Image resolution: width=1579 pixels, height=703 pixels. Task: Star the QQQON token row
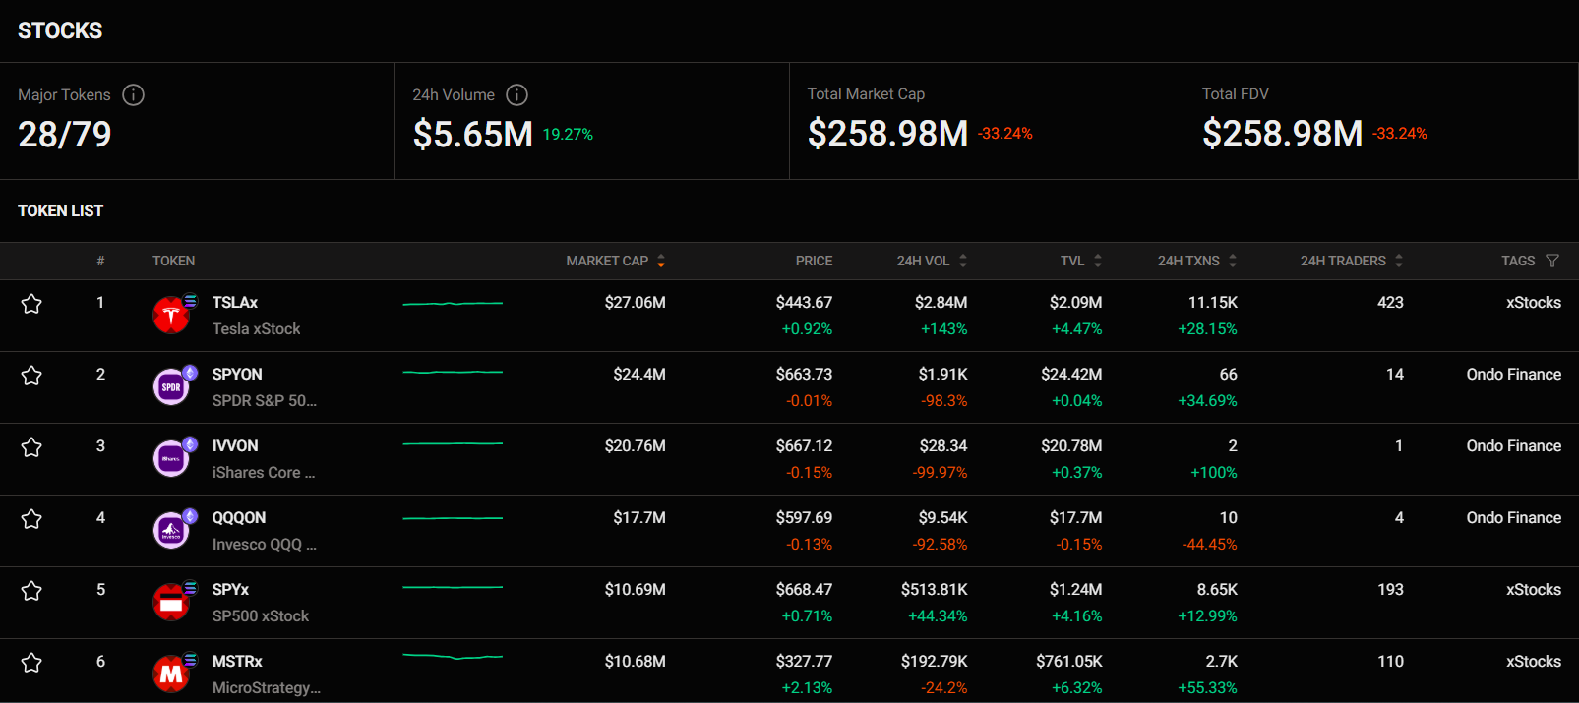click(31, 519)
